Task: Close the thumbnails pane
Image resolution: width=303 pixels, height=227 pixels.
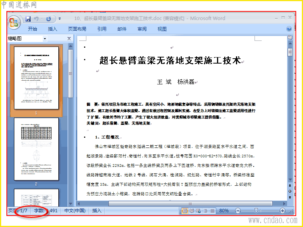Action: pyautogui.click(x=69, y=39)
